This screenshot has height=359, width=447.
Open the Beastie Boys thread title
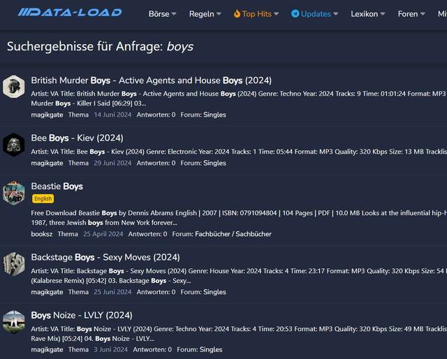(57, 186)
